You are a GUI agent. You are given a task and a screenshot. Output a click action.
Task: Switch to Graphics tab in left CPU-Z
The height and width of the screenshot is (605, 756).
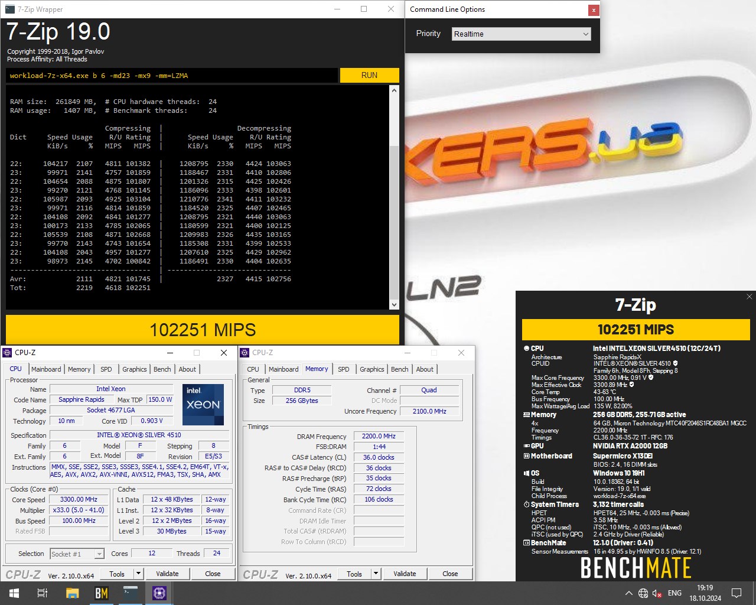(x=135, y=369)
